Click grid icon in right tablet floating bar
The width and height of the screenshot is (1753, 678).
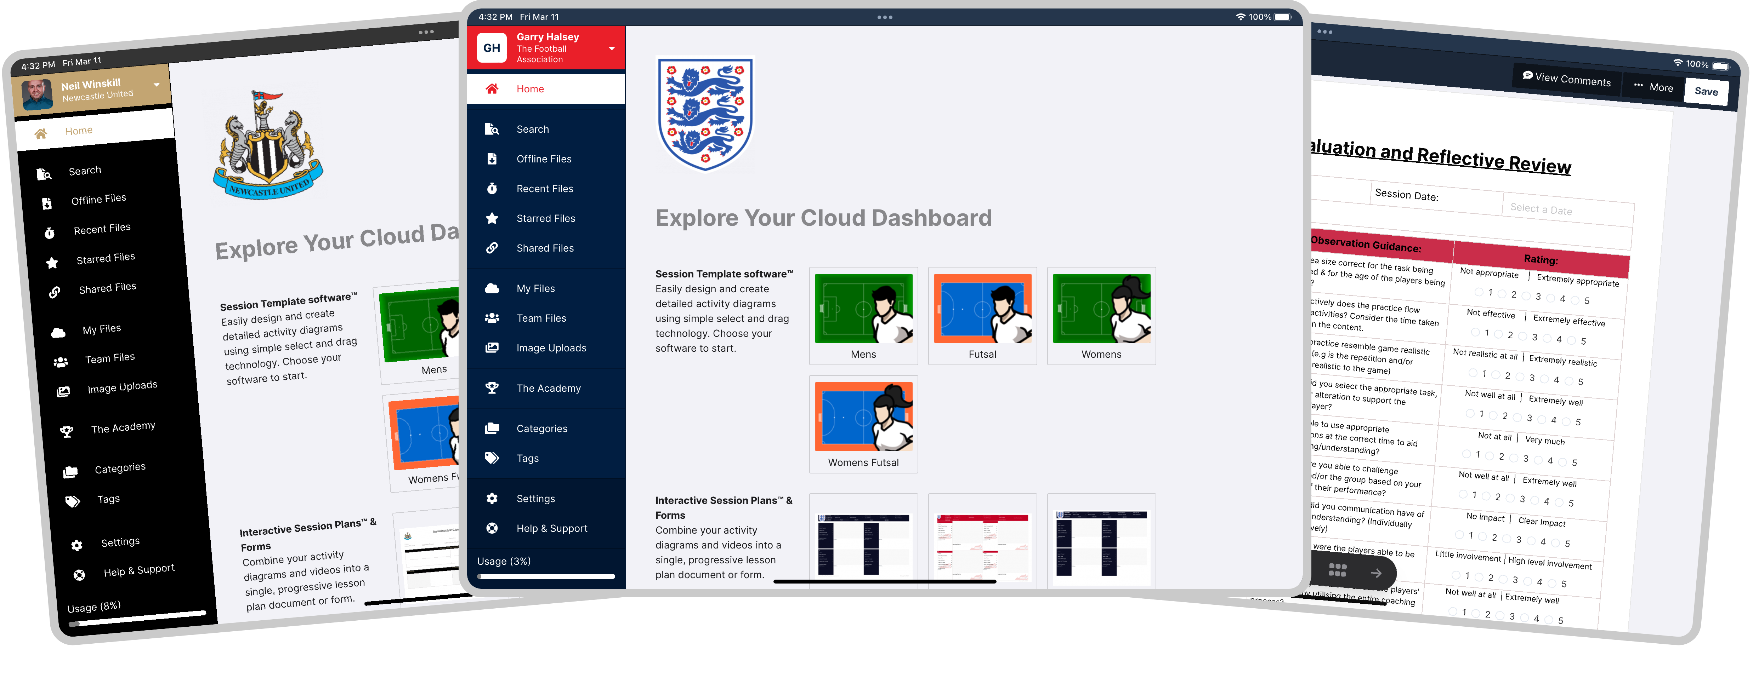(x=1337, y=570)
